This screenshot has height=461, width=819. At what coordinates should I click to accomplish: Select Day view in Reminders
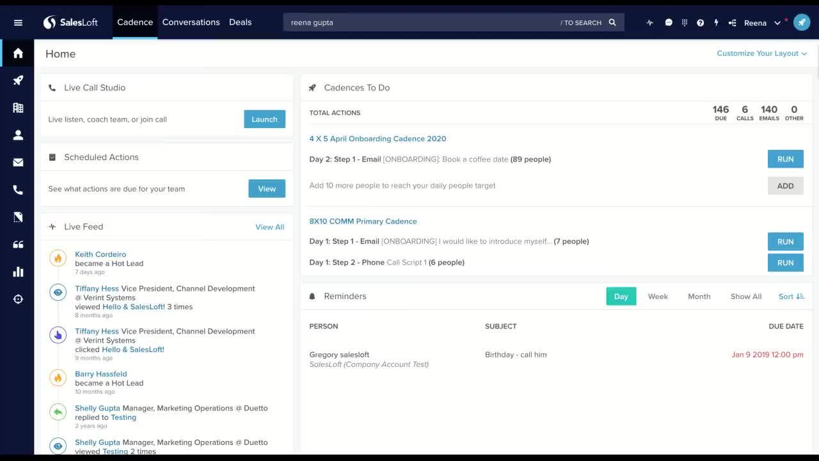(621, 296)
